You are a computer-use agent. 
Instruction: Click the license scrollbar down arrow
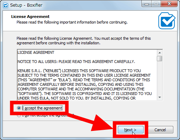tap(160, 97)
